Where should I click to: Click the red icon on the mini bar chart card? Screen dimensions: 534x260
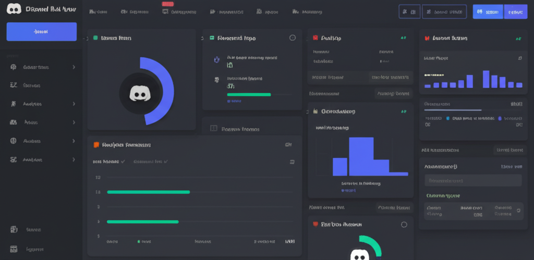[x=427, y=38]
